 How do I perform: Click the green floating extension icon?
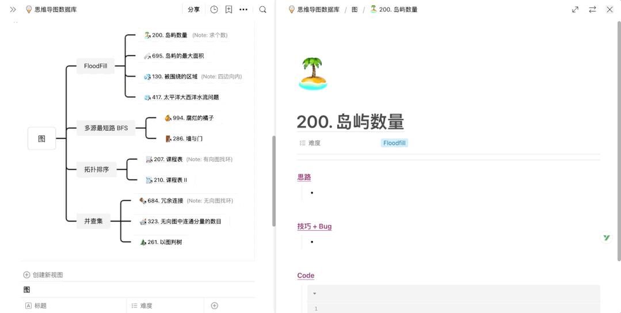pyautogui.click(x=606, y=238)
